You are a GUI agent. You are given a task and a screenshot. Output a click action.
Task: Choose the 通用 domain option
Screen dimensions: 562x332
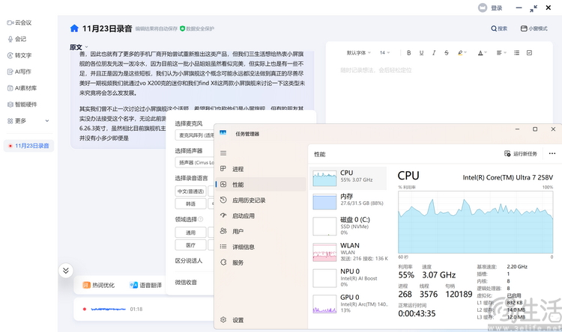tap(190, 233)
